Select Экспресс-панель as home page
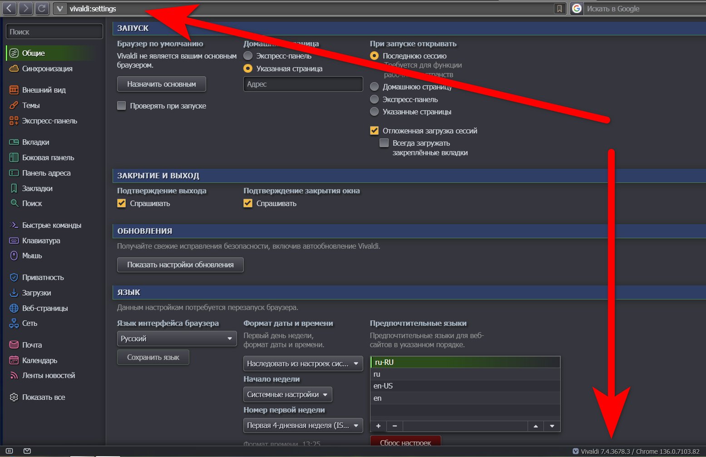 coord(248,56)
